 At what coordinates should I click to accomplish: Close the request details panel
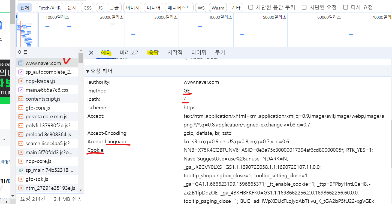[91, 52]
